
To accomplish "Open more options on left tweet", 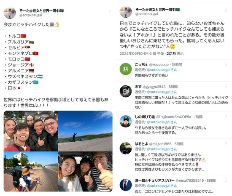I will tap(110, 12).
